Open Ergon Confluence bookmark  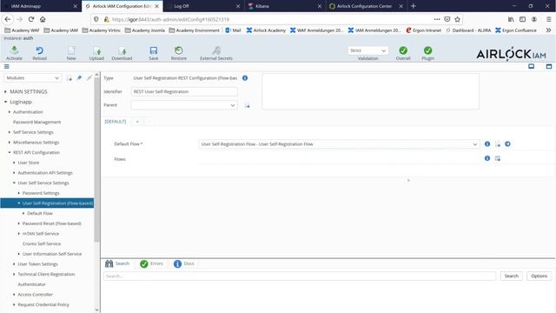pyautogui.click(x=515, y=30)
